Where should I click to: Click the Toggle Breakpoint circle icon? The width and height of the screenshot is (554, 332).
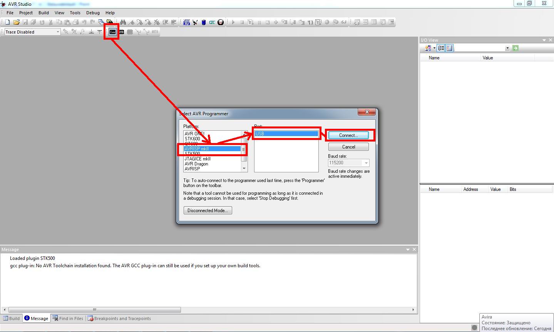click(327, 22)
